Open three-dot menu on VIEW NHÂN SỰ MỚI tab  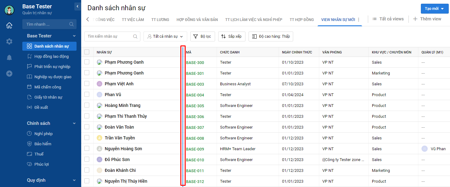tap(359, 19)
